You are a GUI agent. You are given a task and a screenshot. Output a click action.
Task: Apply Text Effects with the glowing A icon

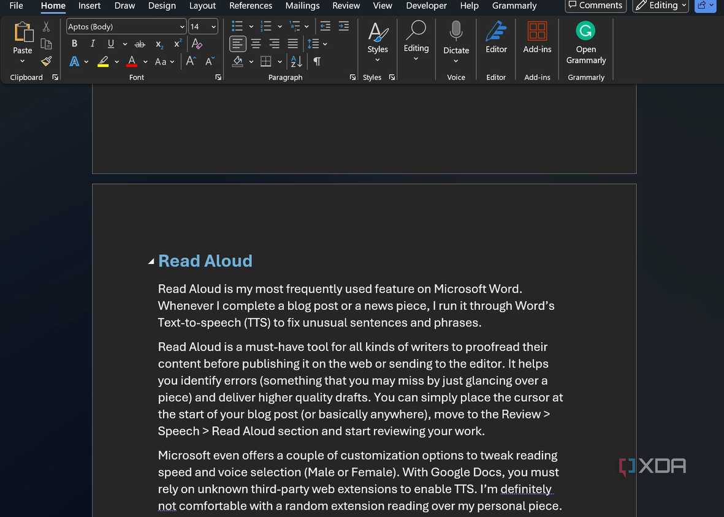74,61
